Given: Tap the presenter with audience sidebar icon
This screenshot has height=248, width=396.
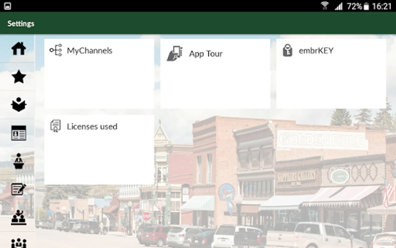Looking at the screenshot, I should click(x=18, y=218).
